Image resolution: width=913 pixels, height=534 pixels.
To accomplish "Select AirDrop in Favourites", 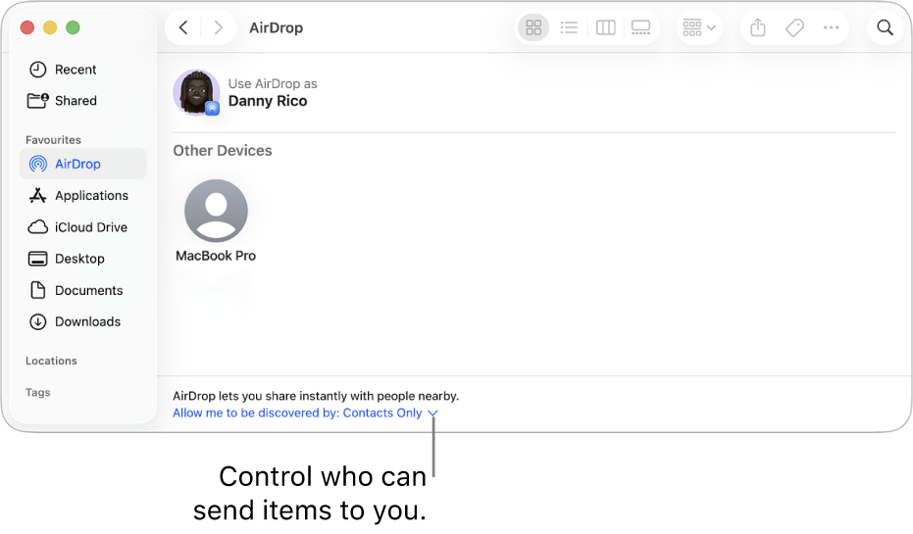I will click(82, 164).
